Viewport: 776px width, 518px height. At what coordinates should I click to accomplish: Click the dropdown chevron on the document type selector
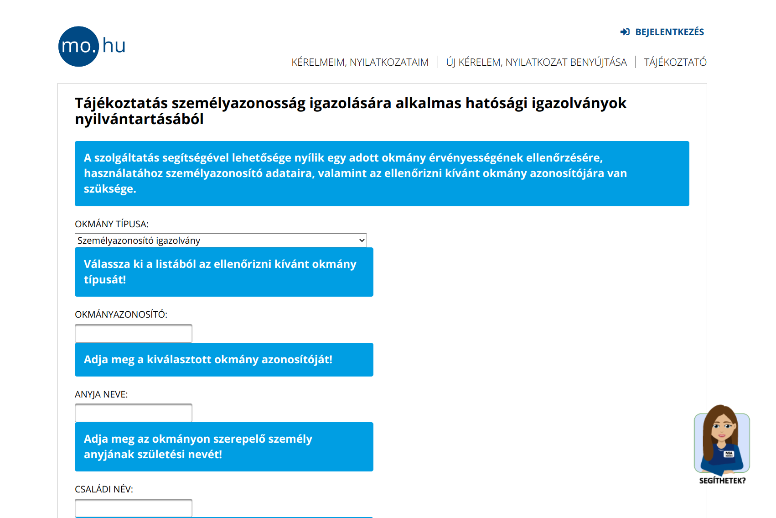pyautogui.click(x=361, y=240)
